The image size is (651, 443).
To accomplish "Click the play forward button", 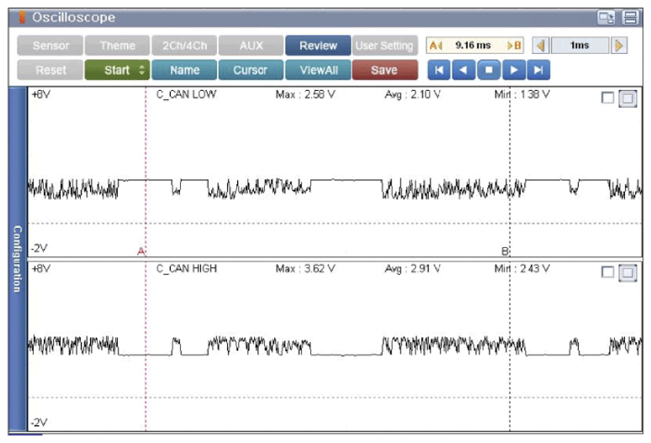I will [x=514, y=70].
